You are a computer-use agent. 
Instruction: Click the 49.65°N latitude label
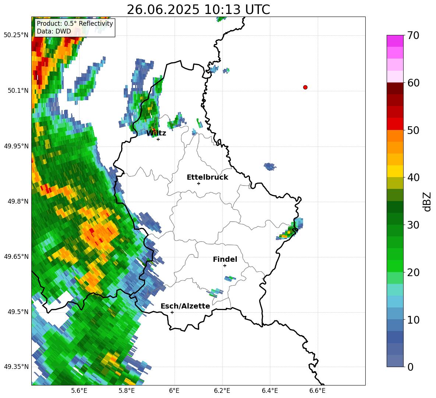[16, 256]
